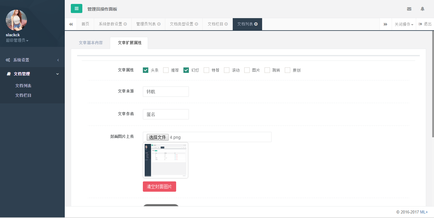The height and width of the screenshot is (218, 434).
Task: Click the 文章来源 input field
Action: [x=166, y=92]
